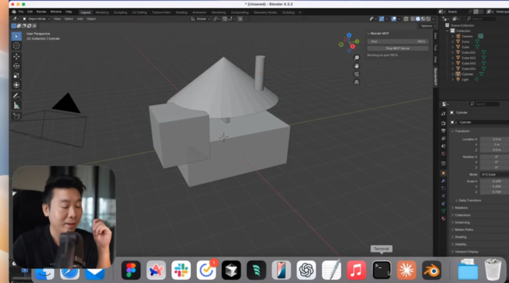Open the XYZ Euler rotation mode dropdown

point(494,174)
